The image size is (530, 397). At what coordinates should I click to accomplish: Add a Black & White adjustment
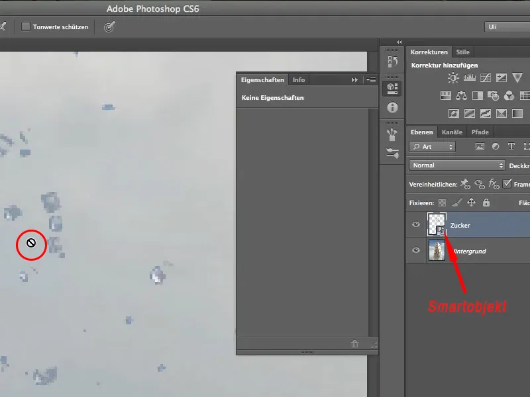tap(477, 96)
